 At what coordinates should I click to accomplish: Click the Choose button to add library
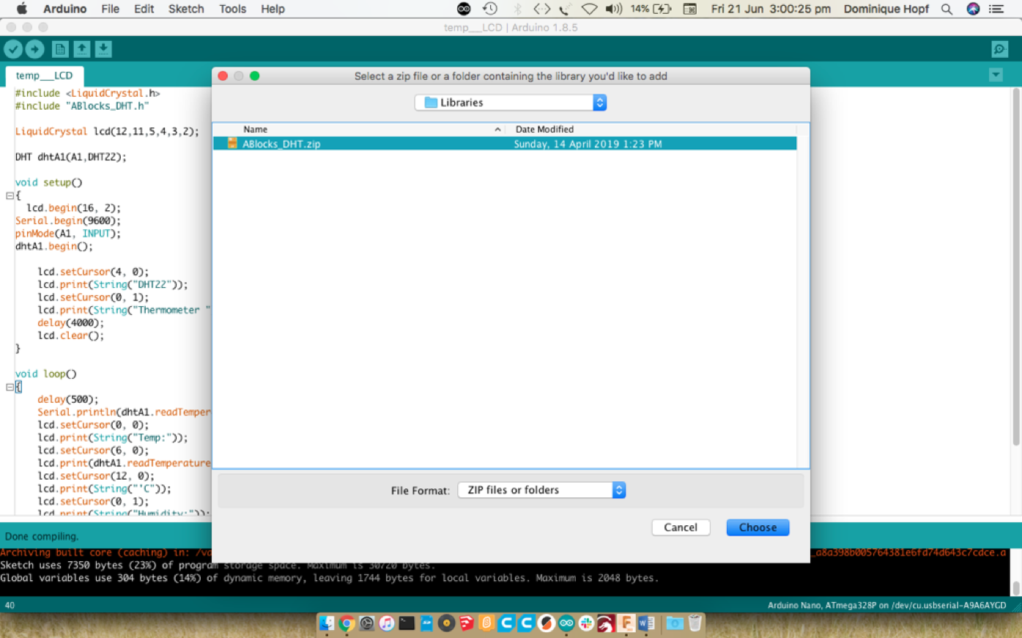tap(758, 527)
